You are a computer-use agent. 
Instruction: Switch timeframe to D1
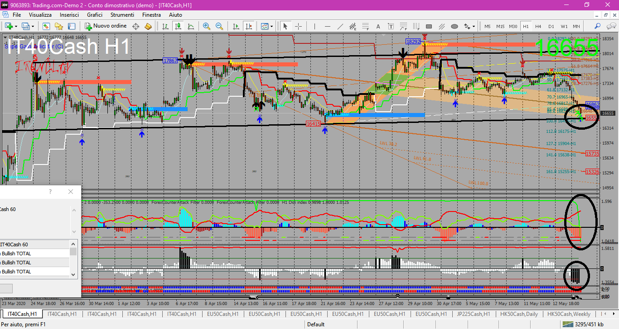coord(551,26)
